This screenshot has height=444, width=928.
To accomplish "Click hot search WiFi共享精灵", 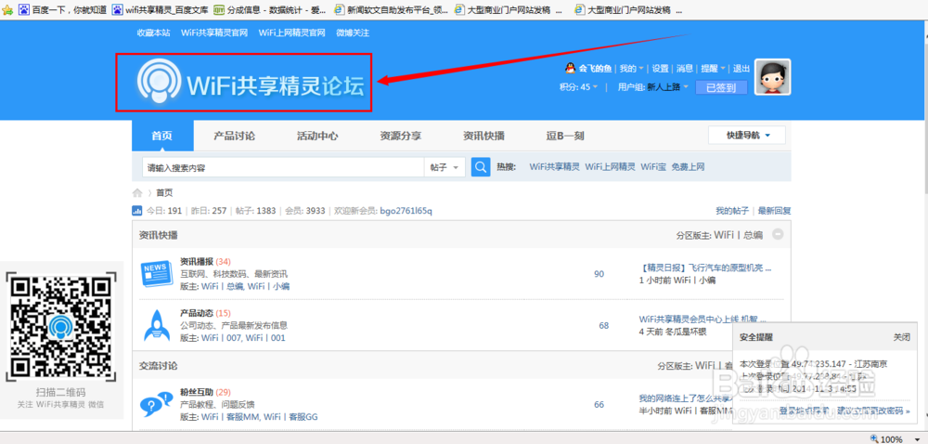I will pos(554,167).
